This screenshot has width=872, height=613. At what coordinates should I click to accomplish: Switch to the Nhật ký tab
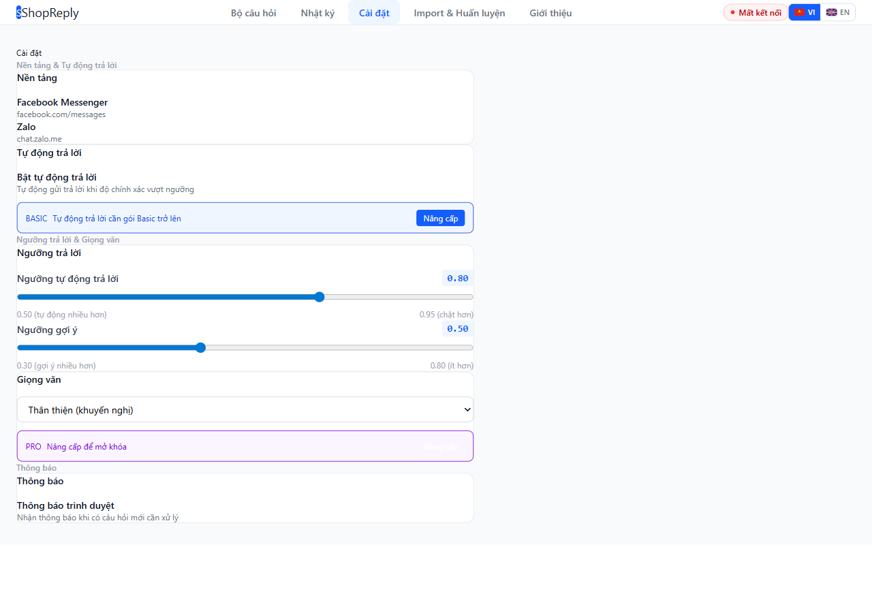tap(317, 12)
